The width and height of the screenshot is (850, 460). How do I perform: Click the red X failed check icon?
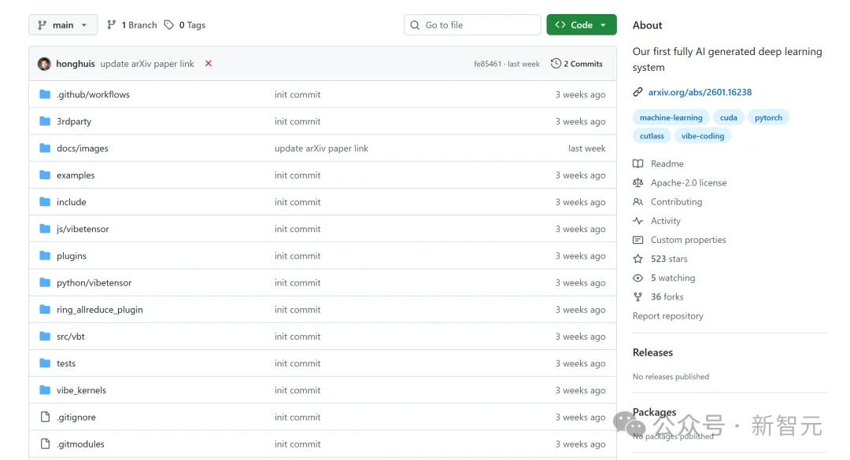208,64
